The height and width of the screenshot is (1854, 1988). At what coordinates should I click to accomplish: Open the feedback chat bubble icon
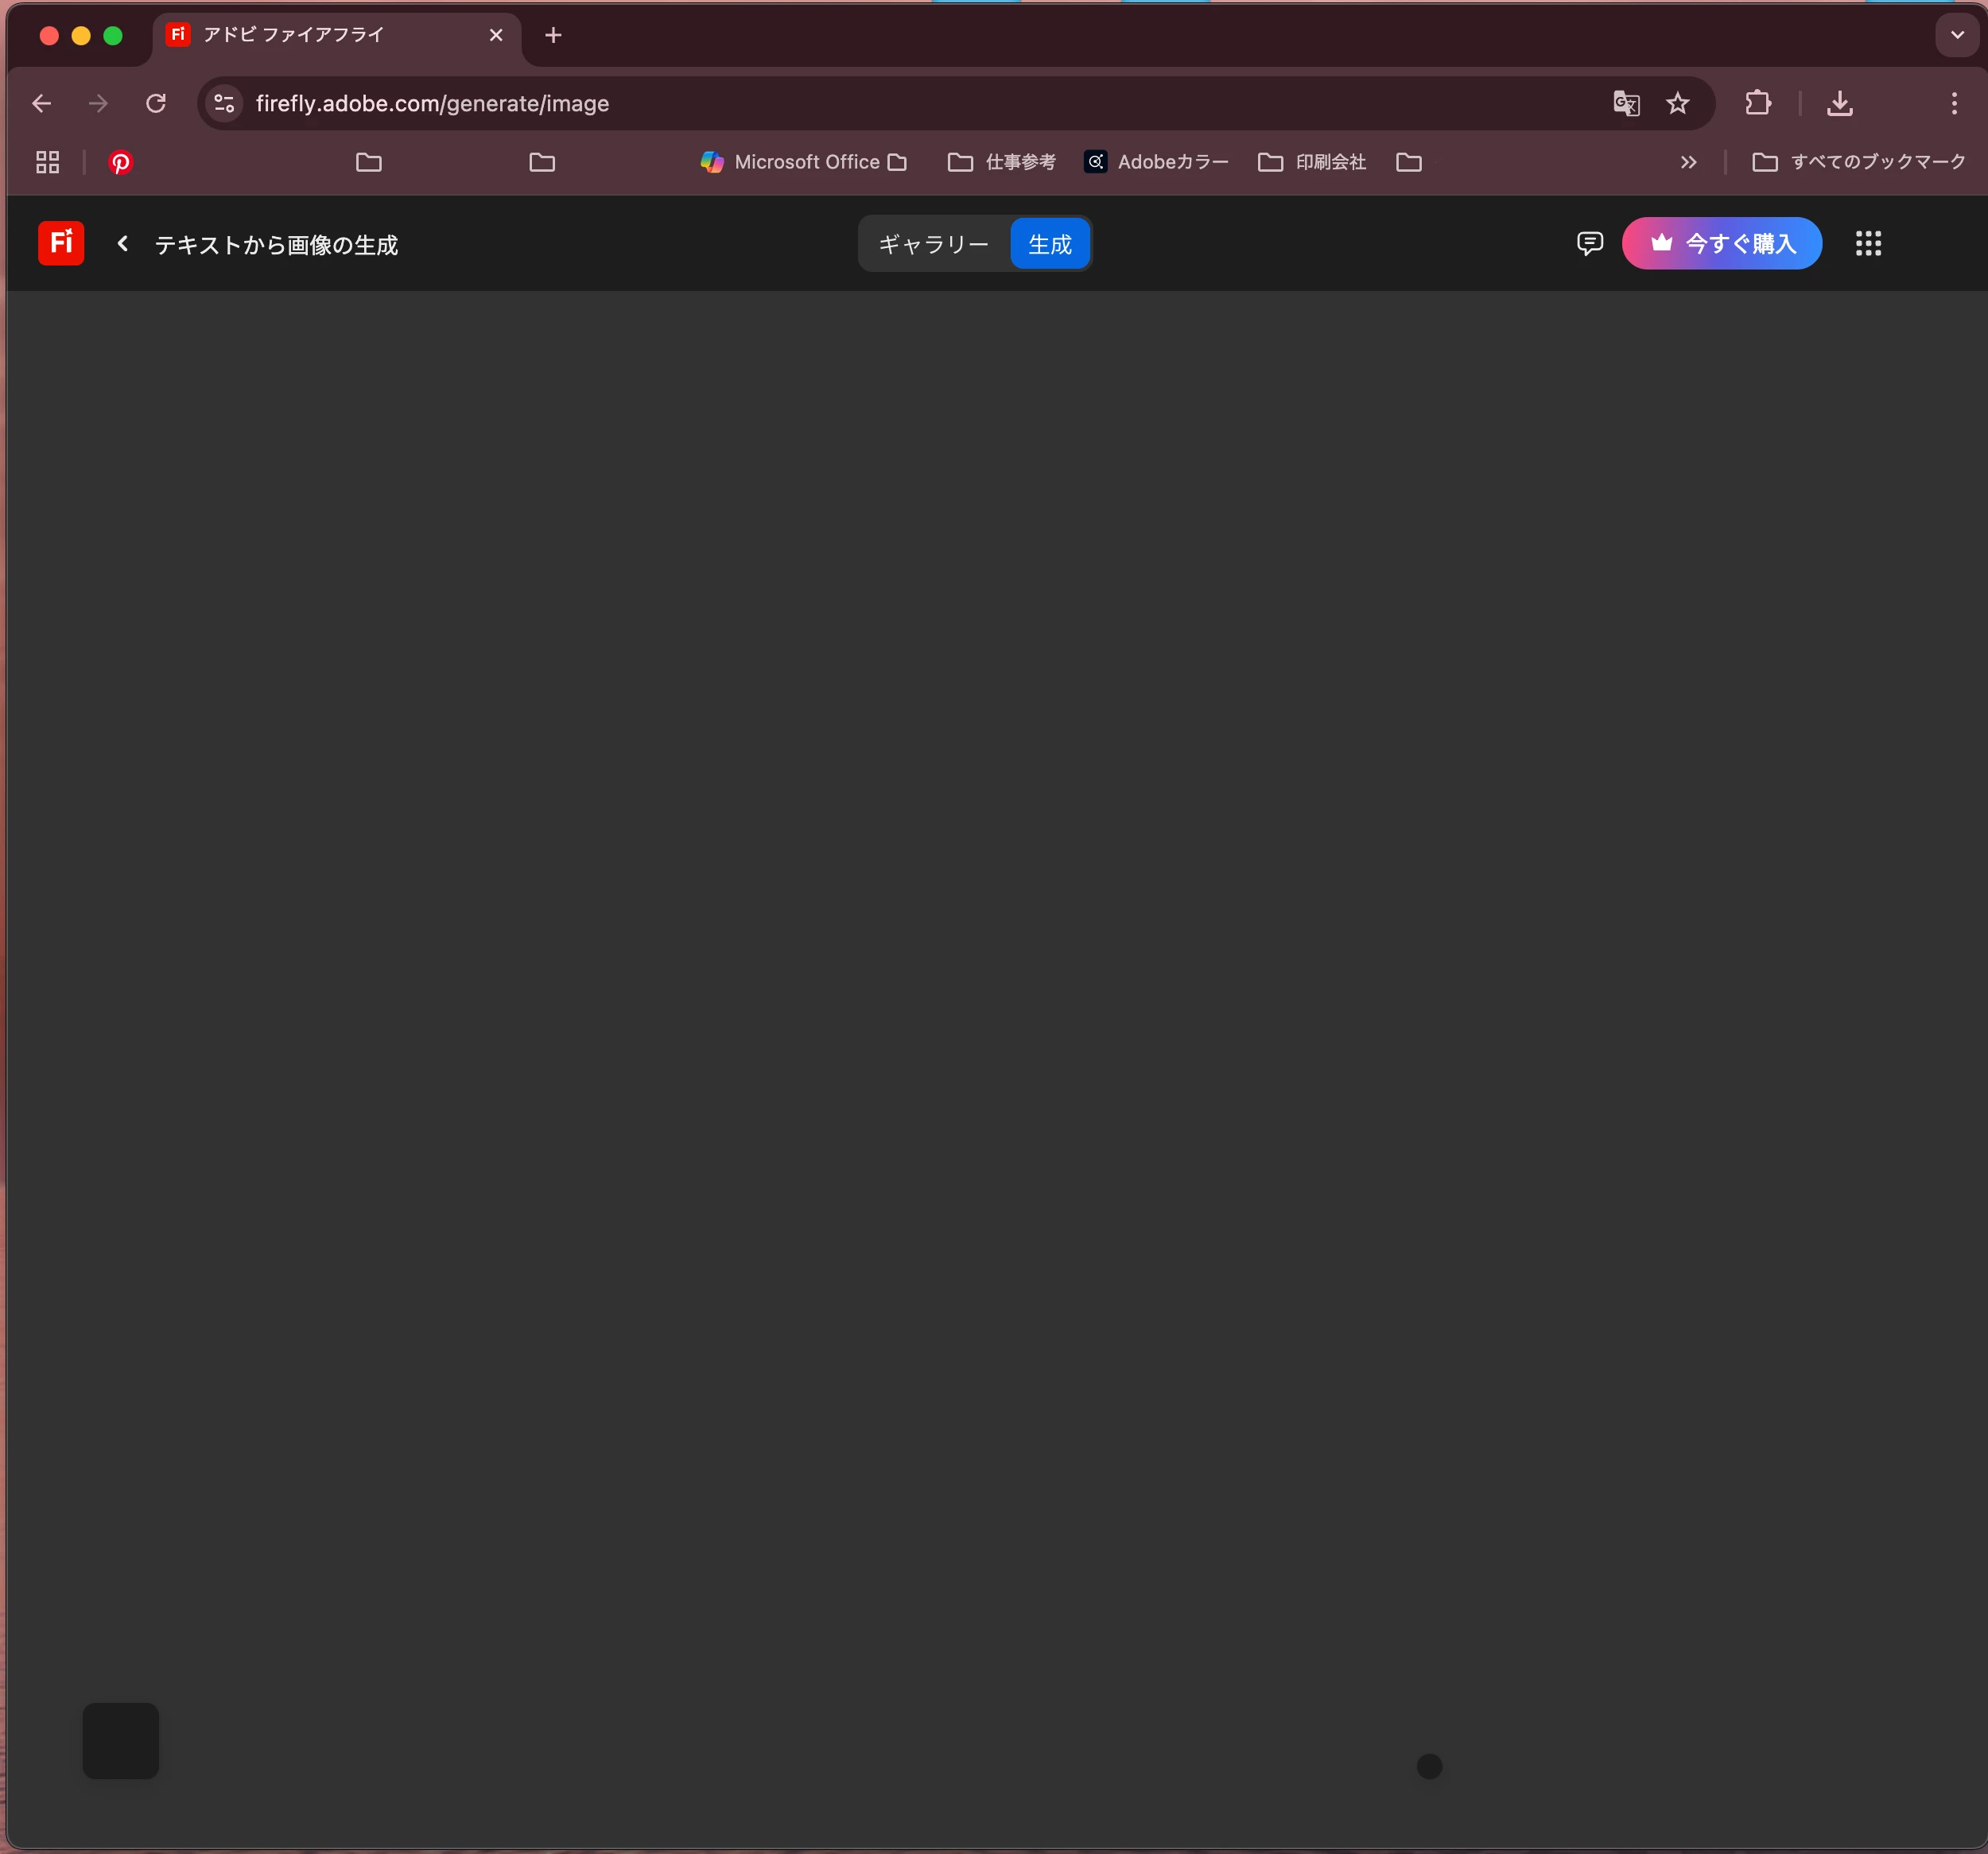(x=1589, y=243)
